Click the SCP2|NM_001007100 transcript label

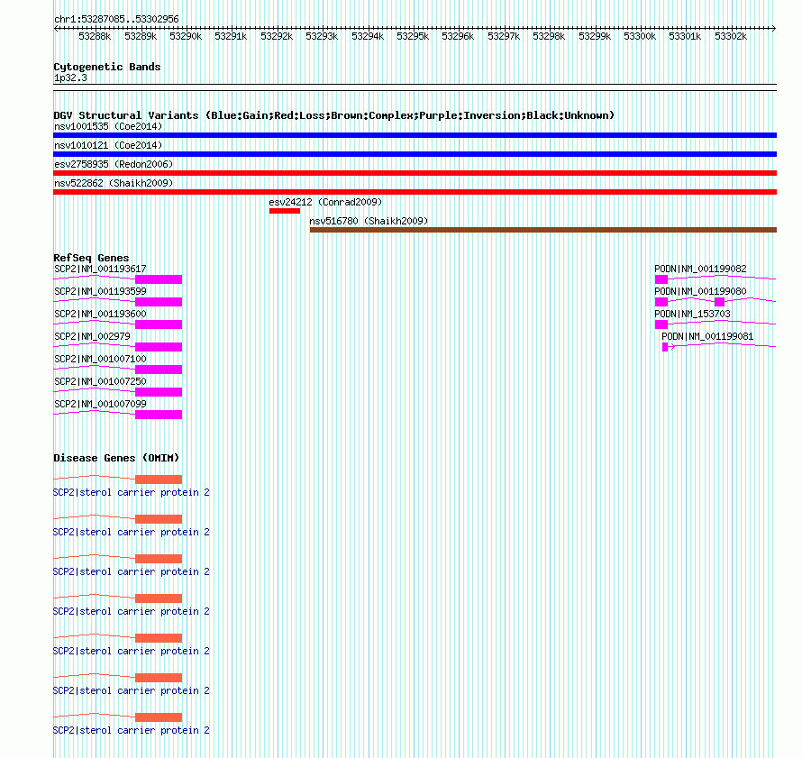click(x=100, y=359)
